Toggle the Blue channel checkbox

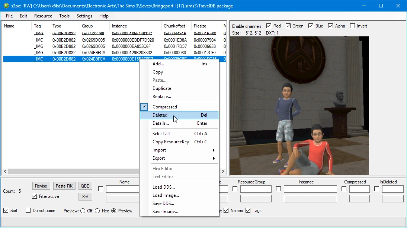[x=311, y=26]
